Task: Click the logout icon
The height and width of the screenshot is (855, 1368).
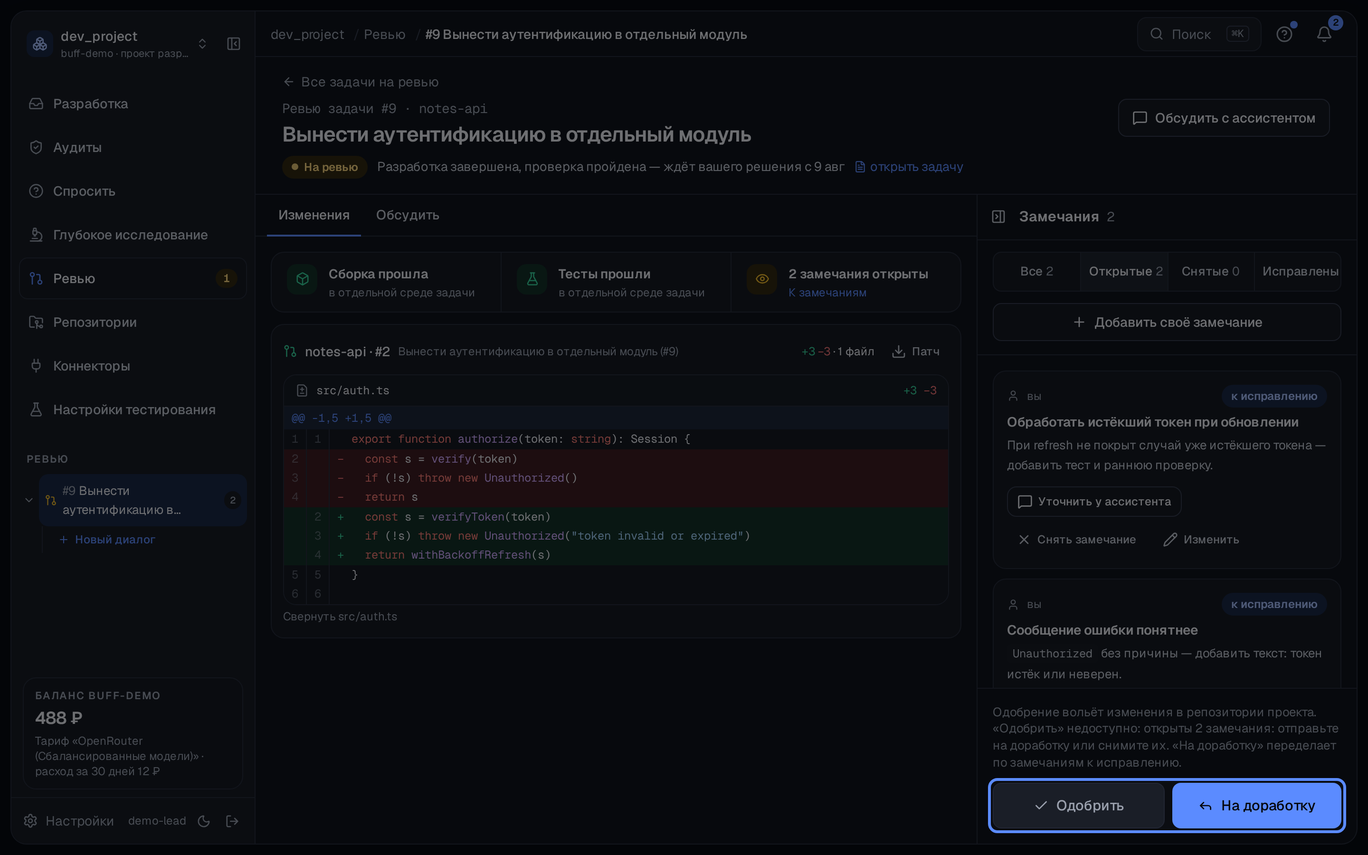Action: click(232, 821)
